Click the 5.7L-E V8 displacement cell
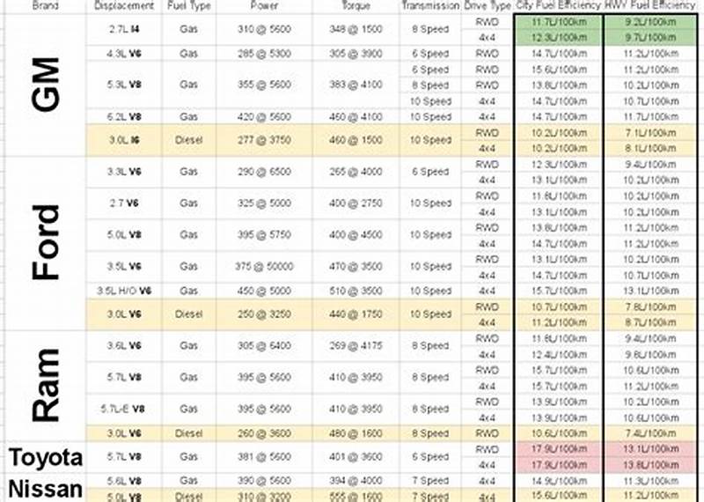704x502 pixels. (124, 409)
